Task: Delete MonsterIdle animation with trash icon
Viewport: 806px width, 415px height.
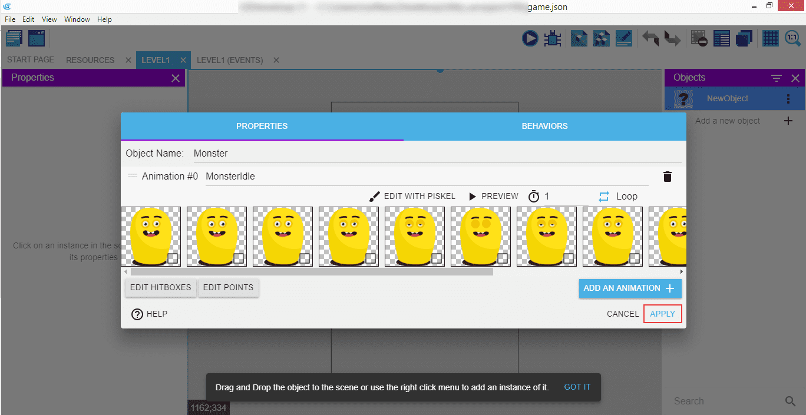Action: click(667, 177)
